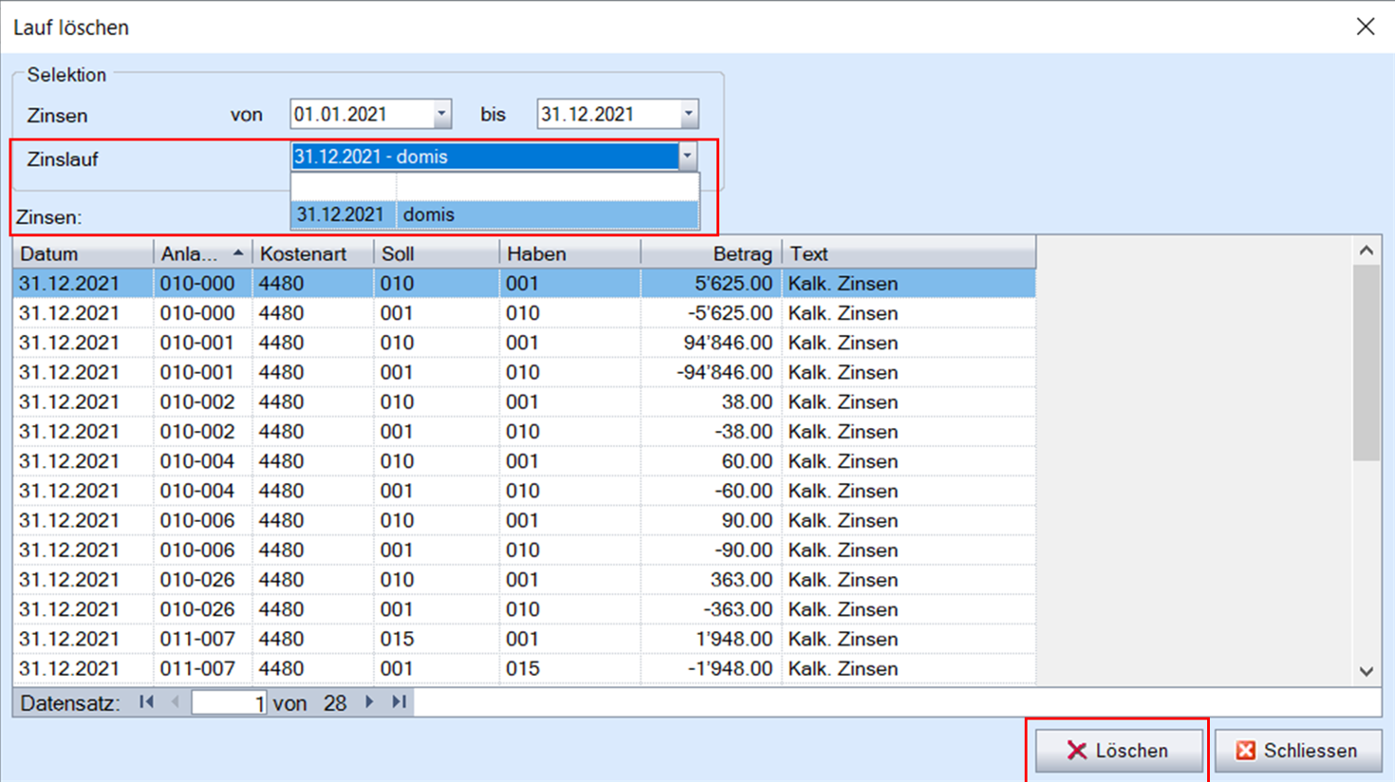The width and height of the screenshot is (1395, 782).
Task: Click the Kostenart column header
Action: 311,254
